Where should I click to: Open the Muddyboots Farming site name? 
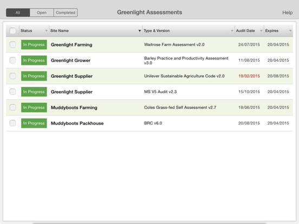[x=74, y=108]
